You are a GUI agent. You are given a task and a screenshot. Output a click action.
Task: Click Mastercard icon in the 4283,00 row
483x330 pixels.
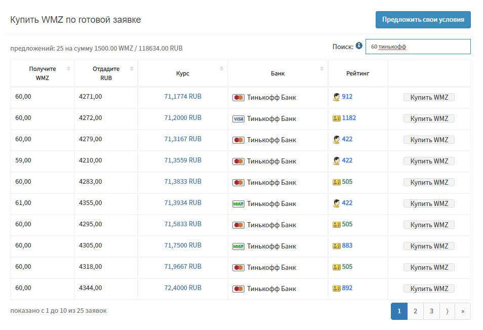238,183
